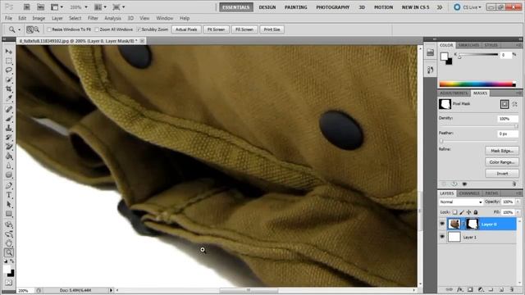Image resolution: width=525 pixels, height=295 pixels.
Task: Toggle Quick Mask mode
Action: pyautogui.click(x=9, y=283)
